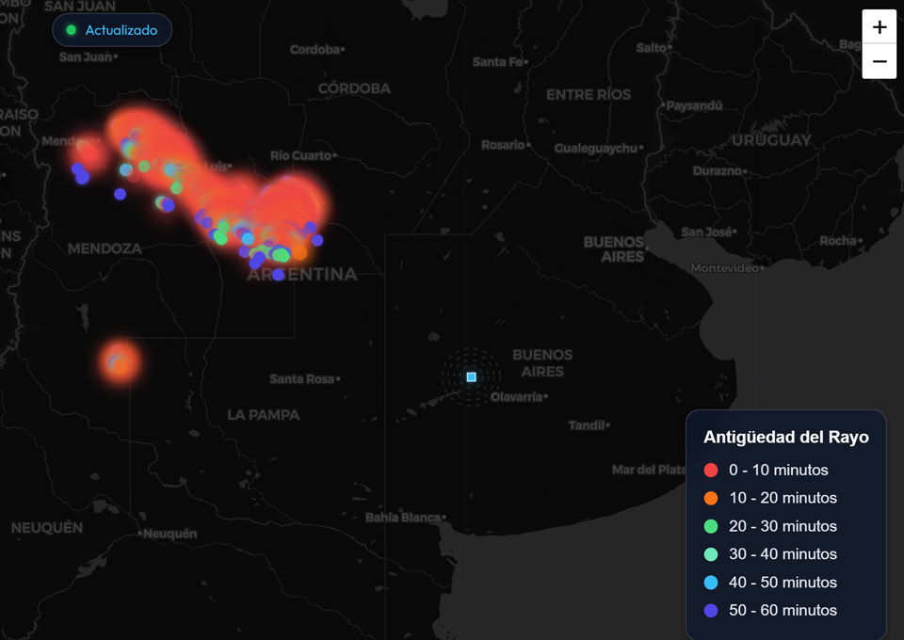Viewport: 904px width, 640px height.
Task: Collapse the Antigüedad del Rayo legend panel
Action: click(x=786, y=437)
